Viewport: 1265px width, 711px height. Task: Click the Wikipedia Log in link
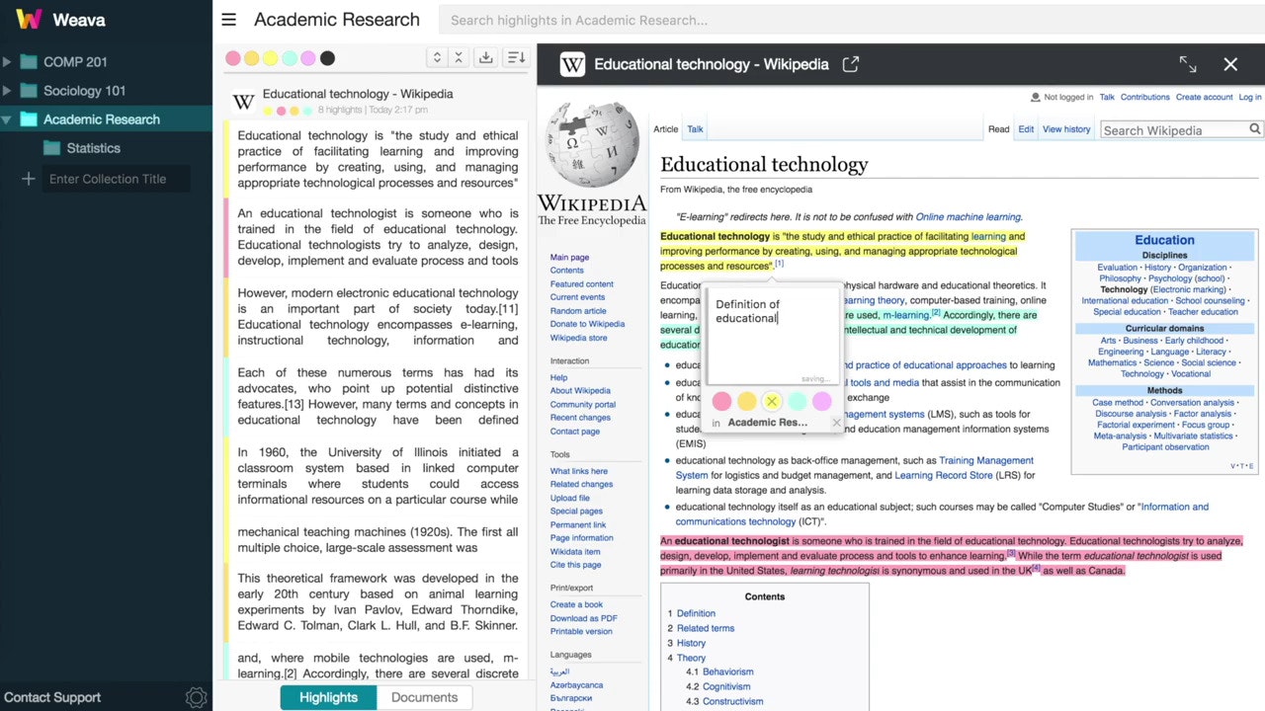[1250, 97]
